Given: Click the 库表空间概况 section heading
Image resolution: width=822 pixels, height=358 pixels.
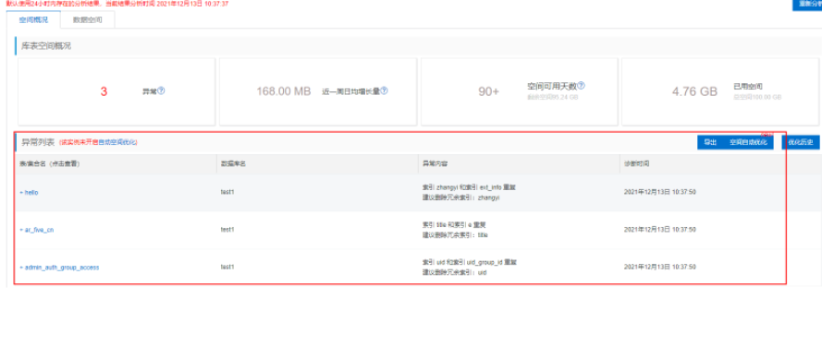Looking at the screenshot, I should pos(46,46).
